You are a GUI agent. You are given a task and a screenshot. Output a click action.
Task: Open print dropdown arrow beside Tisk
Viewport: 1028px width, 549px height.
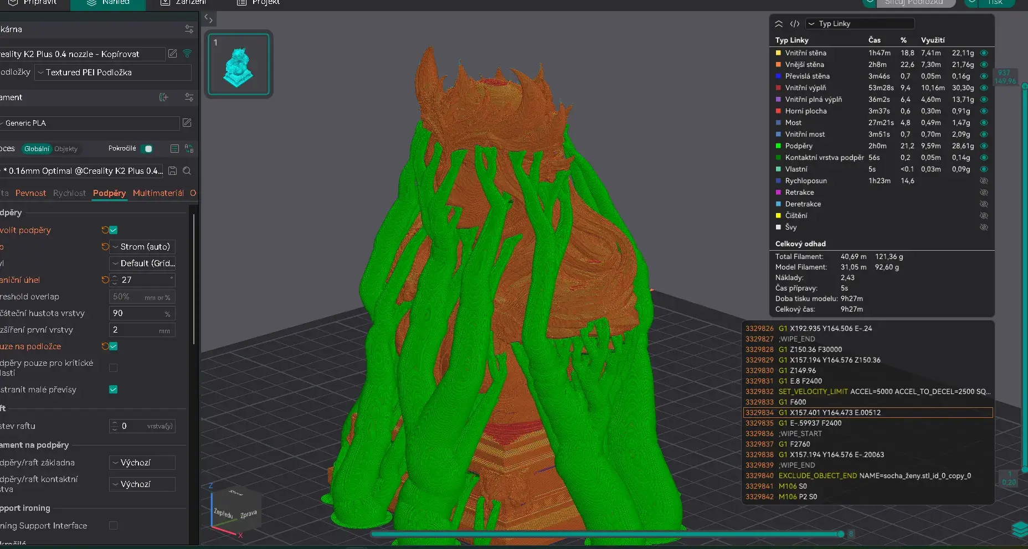pyautogui.click(x=970, y=3)
